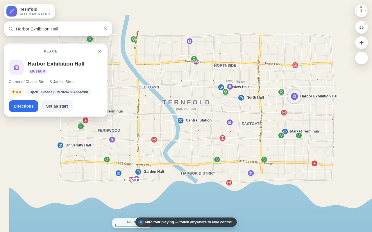
Task: Click the Directions button
Action: (24, 106)
